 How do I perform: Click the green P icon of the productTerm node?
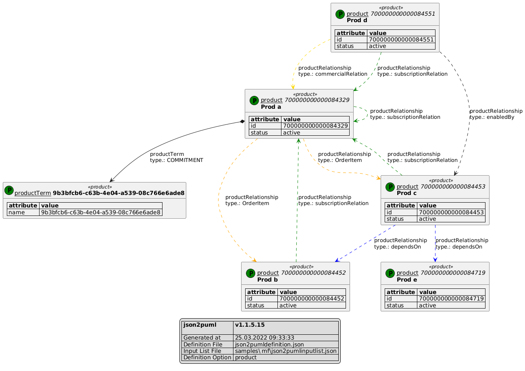pyautogui.click(x=9, y=190)
